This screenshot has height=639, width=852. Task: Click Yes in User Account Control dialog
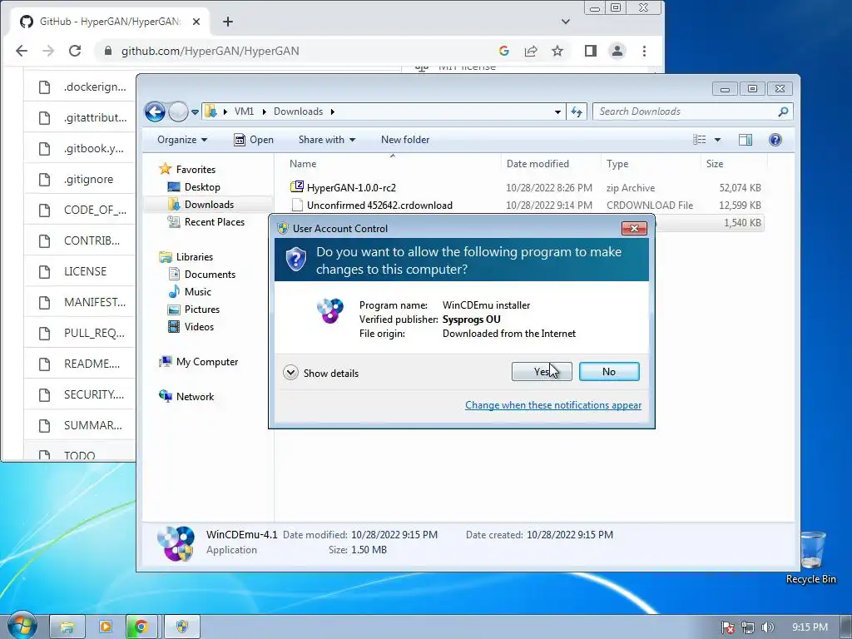tap(541, 372)
